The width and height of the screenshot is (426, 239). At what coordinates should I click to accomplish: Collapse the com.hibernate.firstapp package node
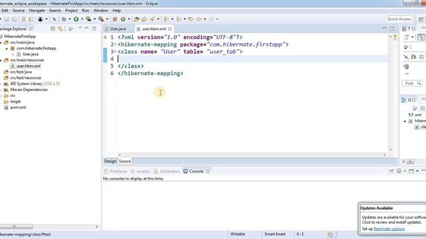pos(7,48)
